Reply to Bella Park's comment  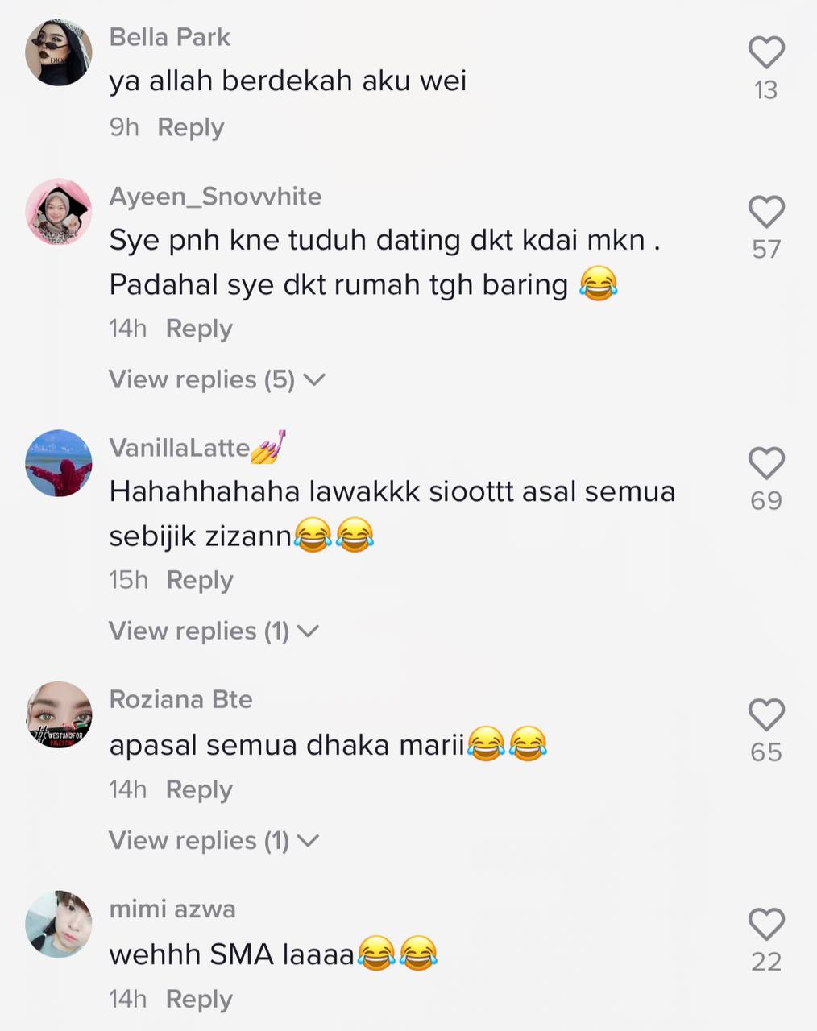pyautogui.click(x=190, y=127)
